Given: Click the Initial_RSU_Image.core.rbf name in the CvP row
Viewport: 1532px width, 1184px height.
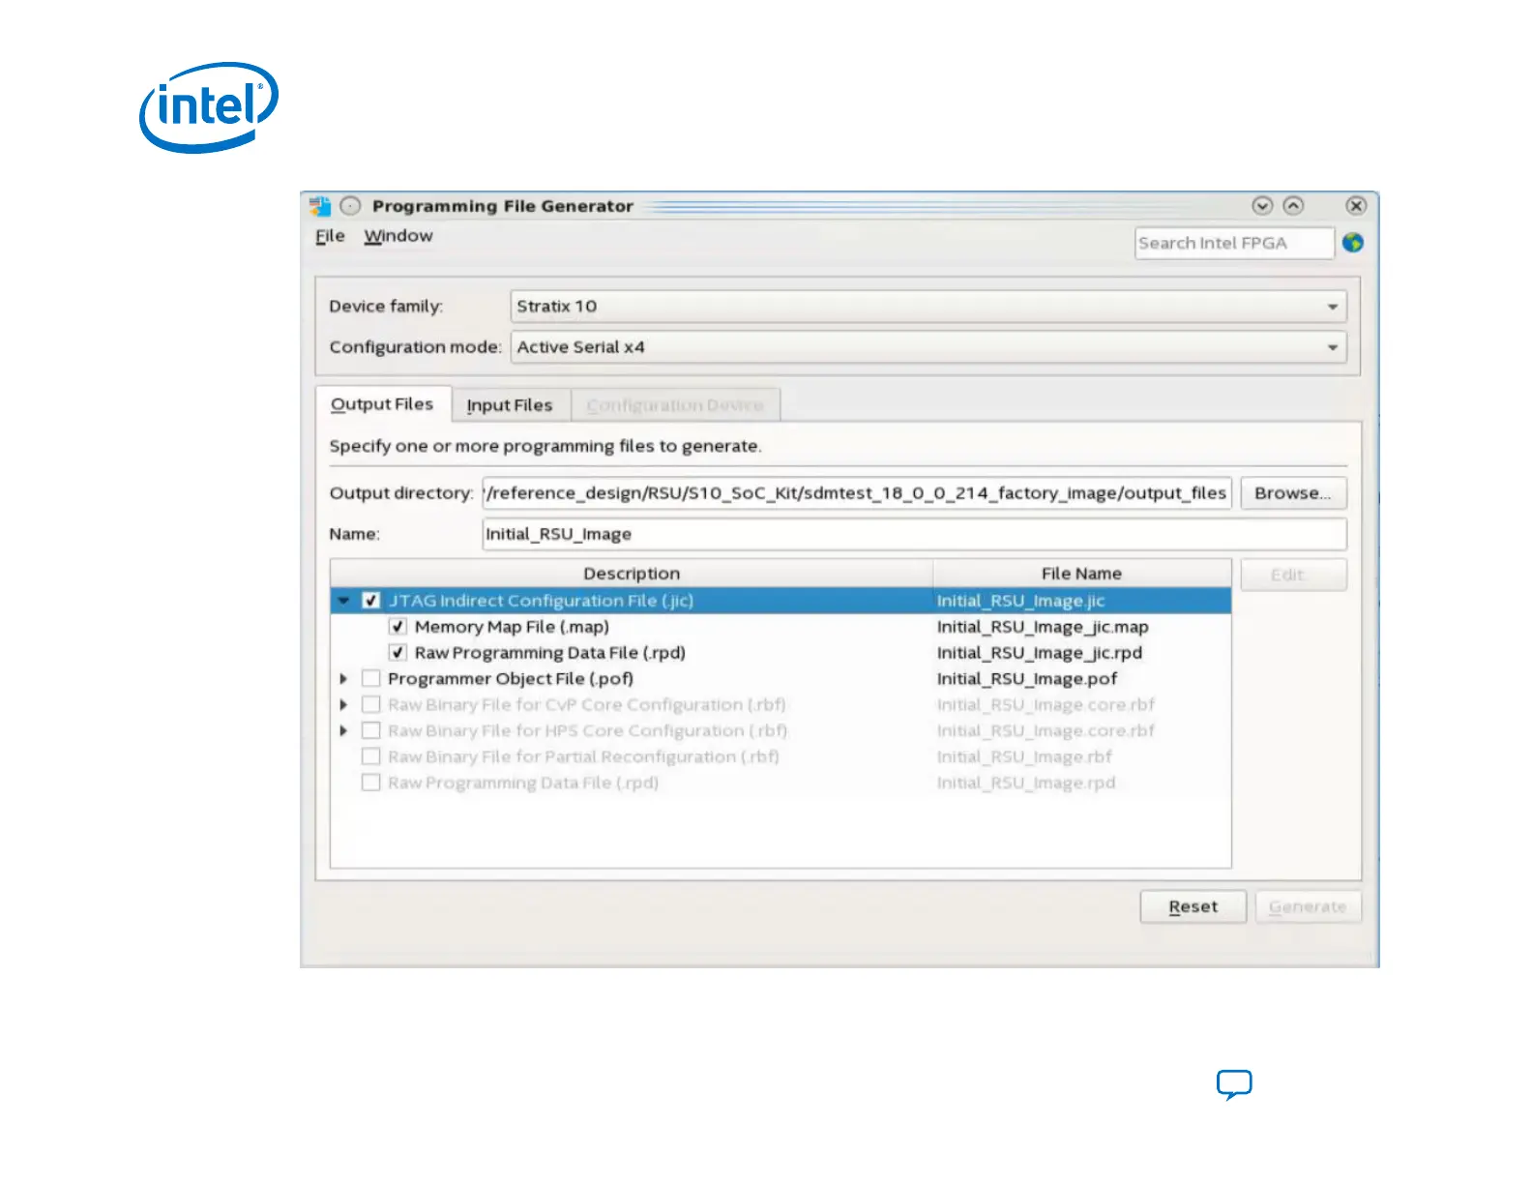Looking at the screenshot, I should pos(1046,705).
